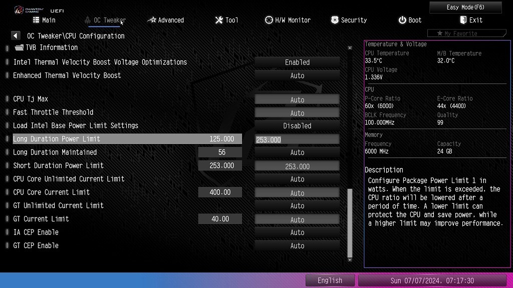513x288 pixels.
Task: Select the GT Unlimited Current Limit label
Action: tap(58, 205)
